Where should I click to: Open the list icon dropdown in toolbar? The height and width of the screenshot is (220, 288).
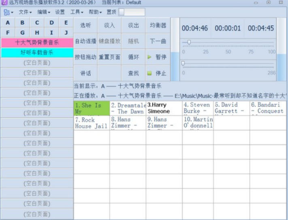[8, 12]
